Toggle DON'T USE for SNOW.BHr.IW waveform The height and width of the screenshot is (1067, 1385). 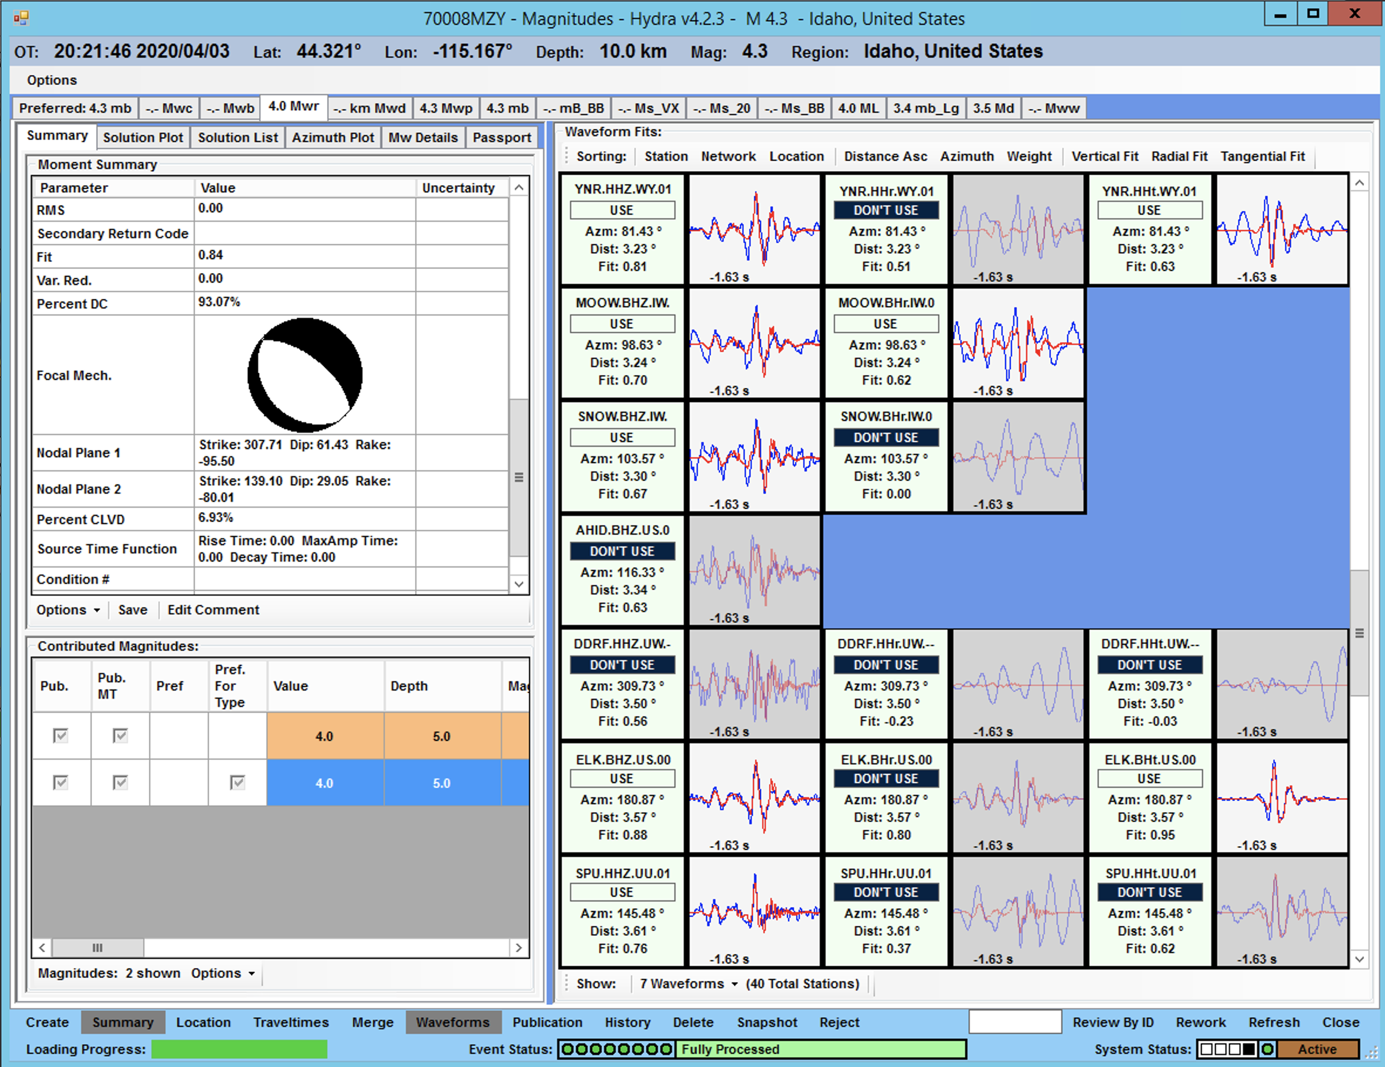click(x=886, y=437)
